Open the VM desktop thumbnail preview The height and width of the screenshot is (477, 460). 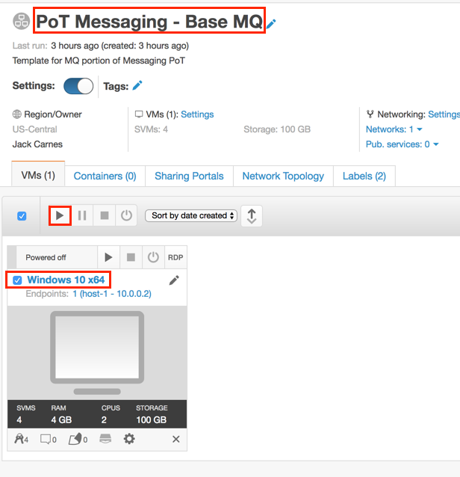point(97,353)
